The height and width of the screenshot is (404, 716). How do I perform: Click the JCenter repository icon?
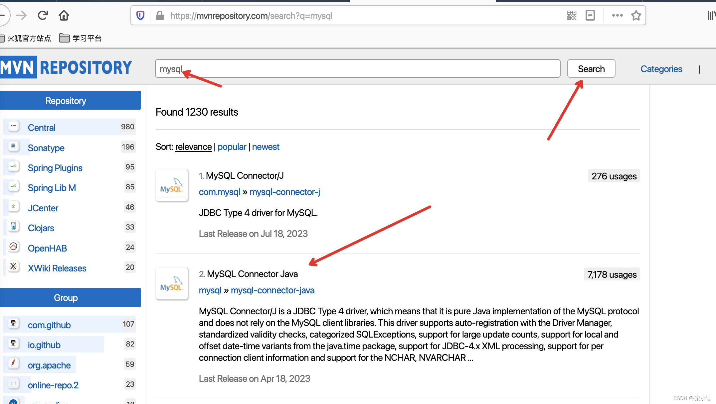(x=13, y=206)
